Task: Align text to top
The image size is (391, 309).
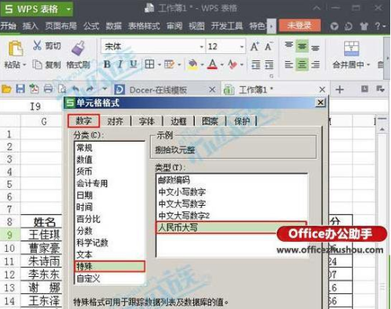Action: (x=289, y=45)
